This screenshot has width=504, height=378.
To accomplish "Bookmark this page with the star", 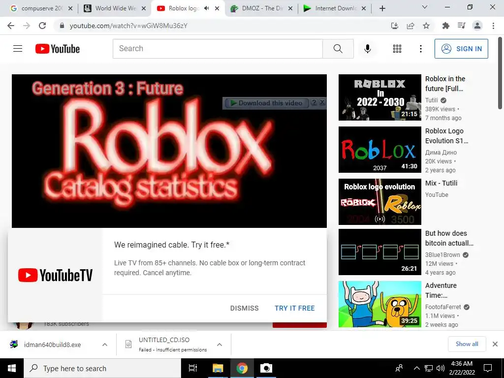I will pyautogui.click(x=426, y=26).
